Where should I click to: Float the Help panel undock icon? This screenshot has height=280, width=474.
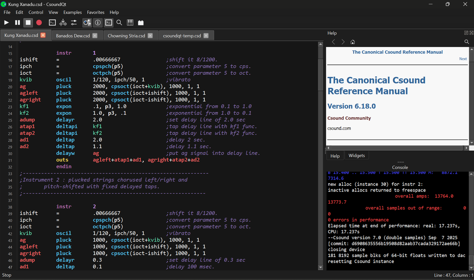coord(466,33)
